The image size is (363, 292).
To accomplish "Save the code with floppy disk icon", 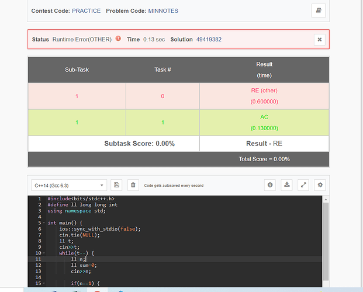I will click(116, 185).
